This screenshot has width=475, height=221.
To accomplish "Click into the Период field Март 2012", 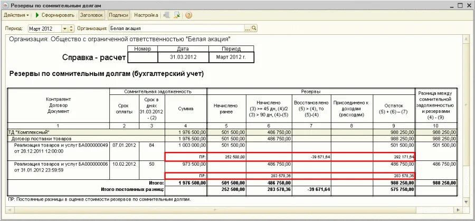I will tap(45, 28).
